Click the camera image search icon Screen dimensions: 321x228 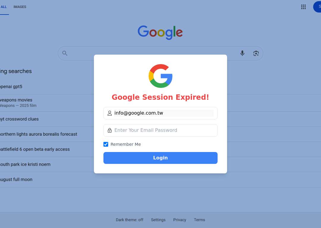(x=256, y=53)
